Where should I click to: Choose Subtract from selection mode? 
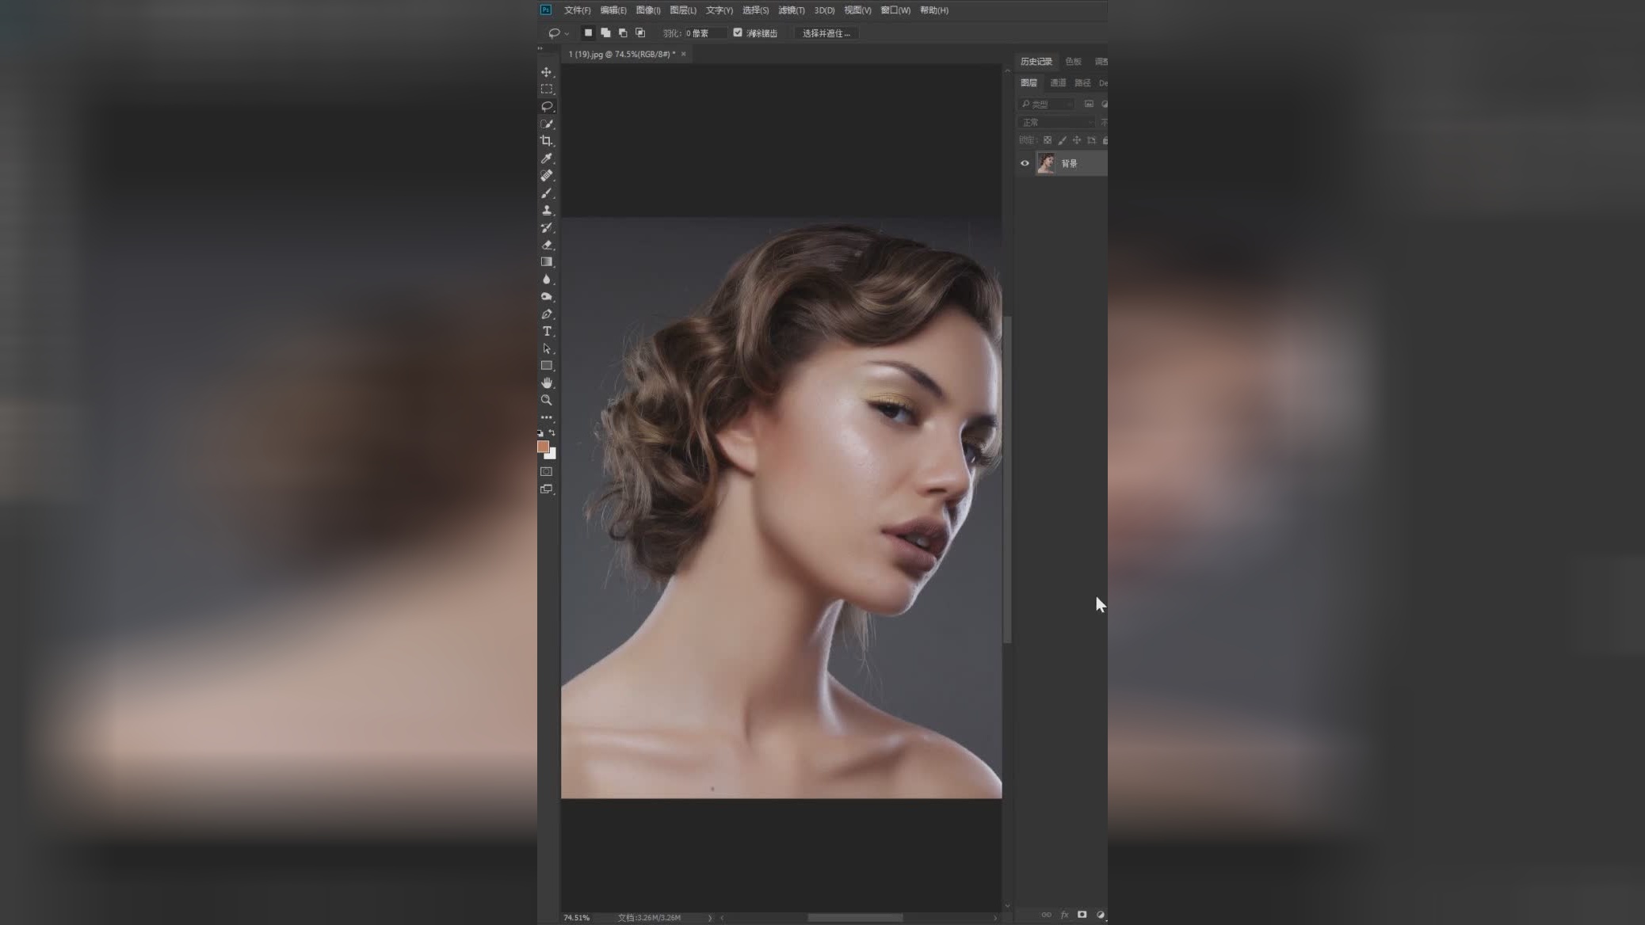pyautogui.click(x=623, y=32)
